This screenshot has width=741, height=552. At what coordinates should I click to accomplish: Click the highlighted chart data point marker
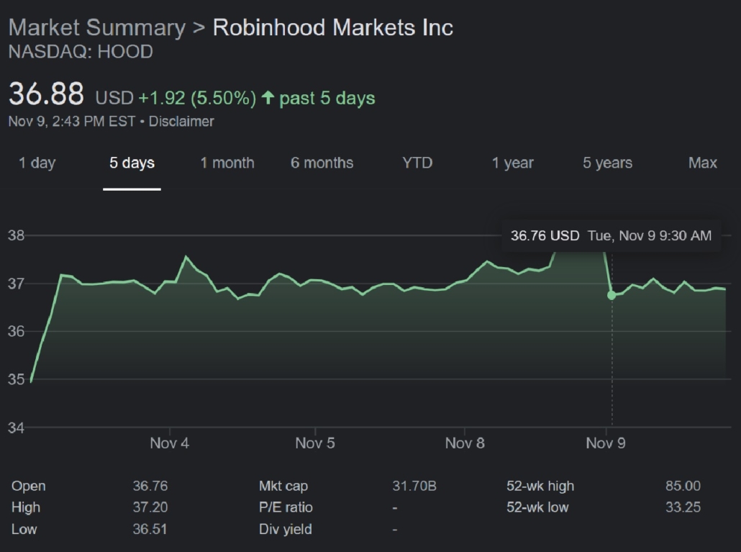(x=612, y=295)
